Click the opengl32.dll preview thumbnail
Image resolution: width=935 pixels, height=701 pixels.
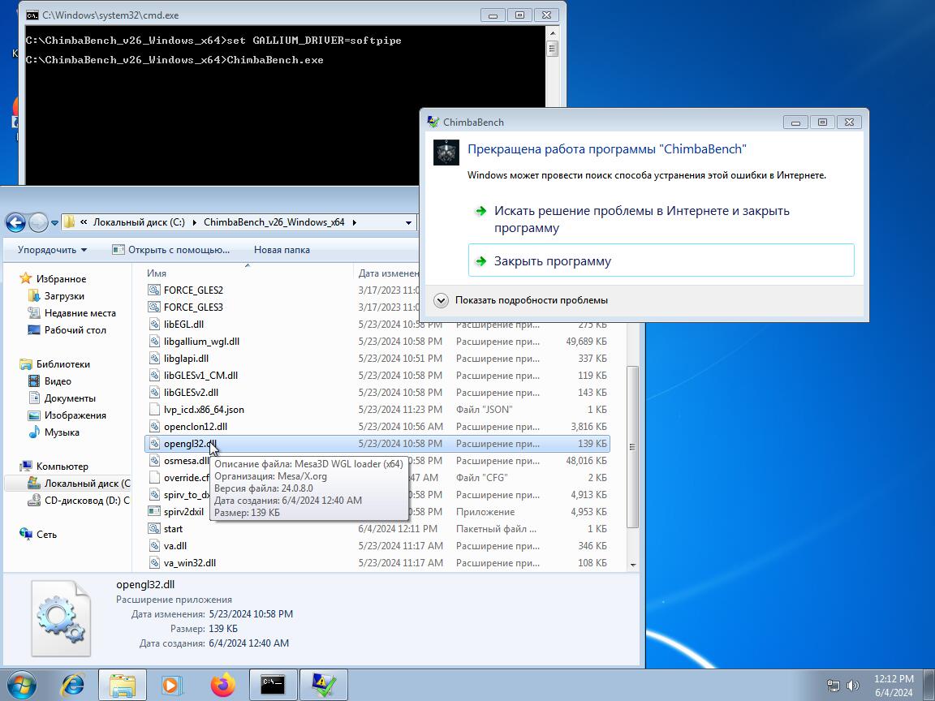[x=61, y=618]
